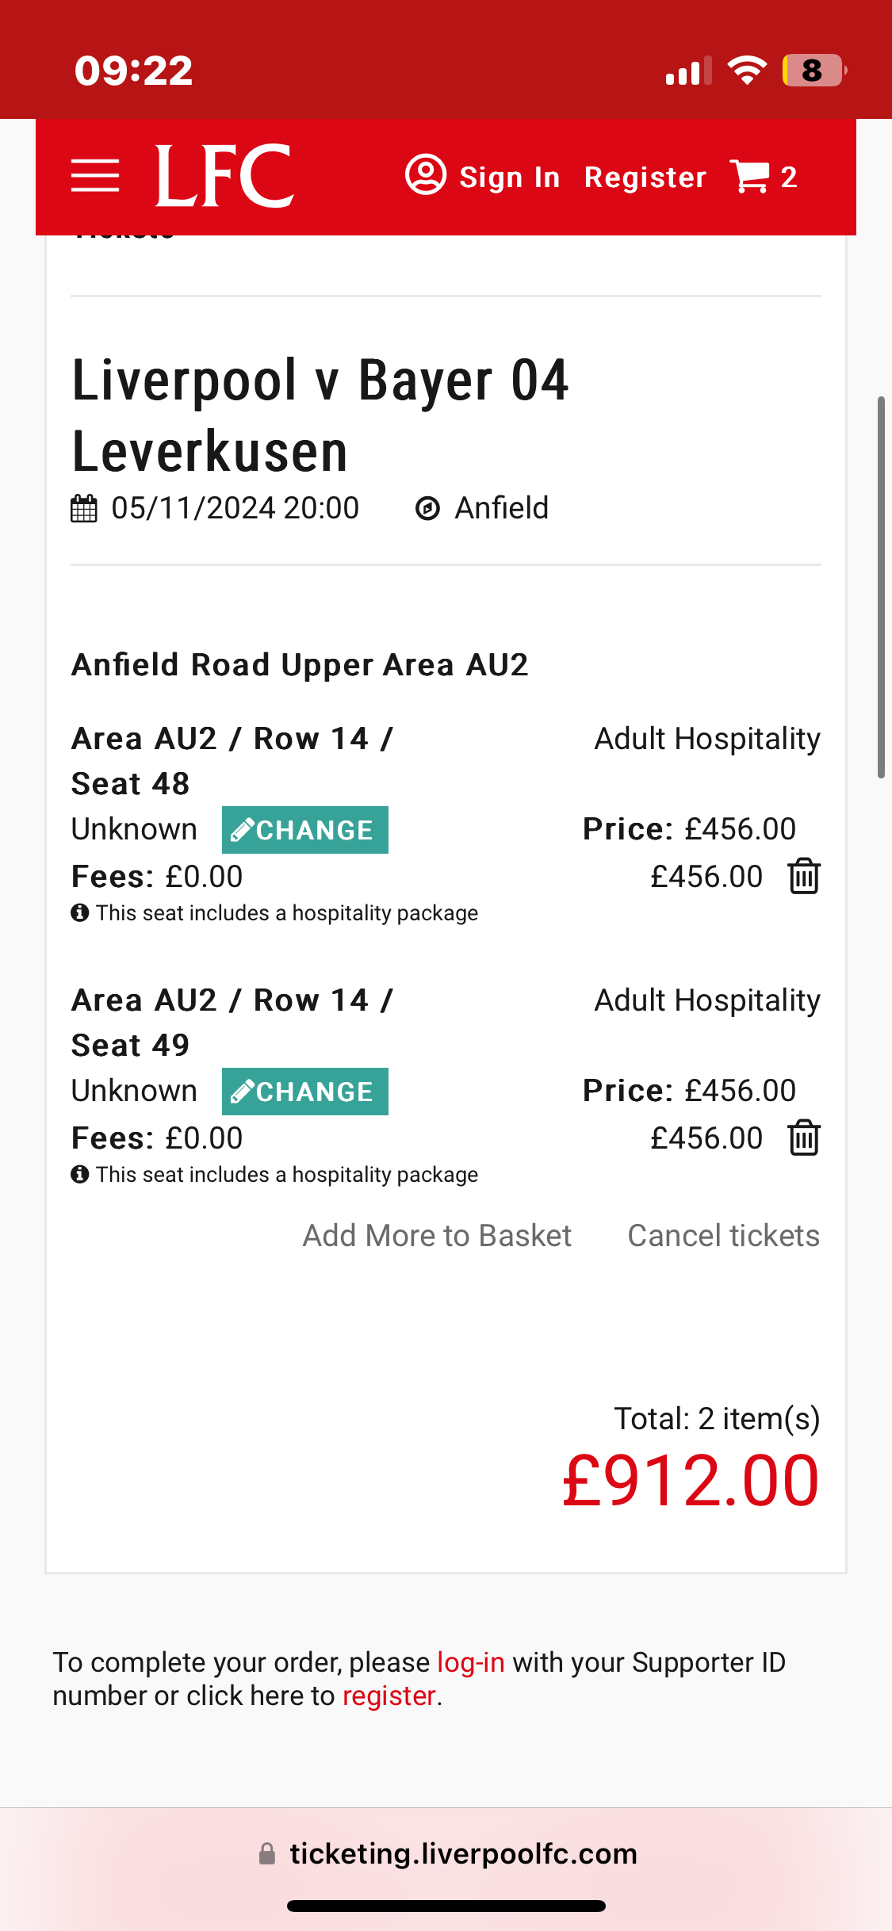This screenshot has width=892, height=1931.
Task: Tap the user profile icon
Action: click(x=426, y=175)
